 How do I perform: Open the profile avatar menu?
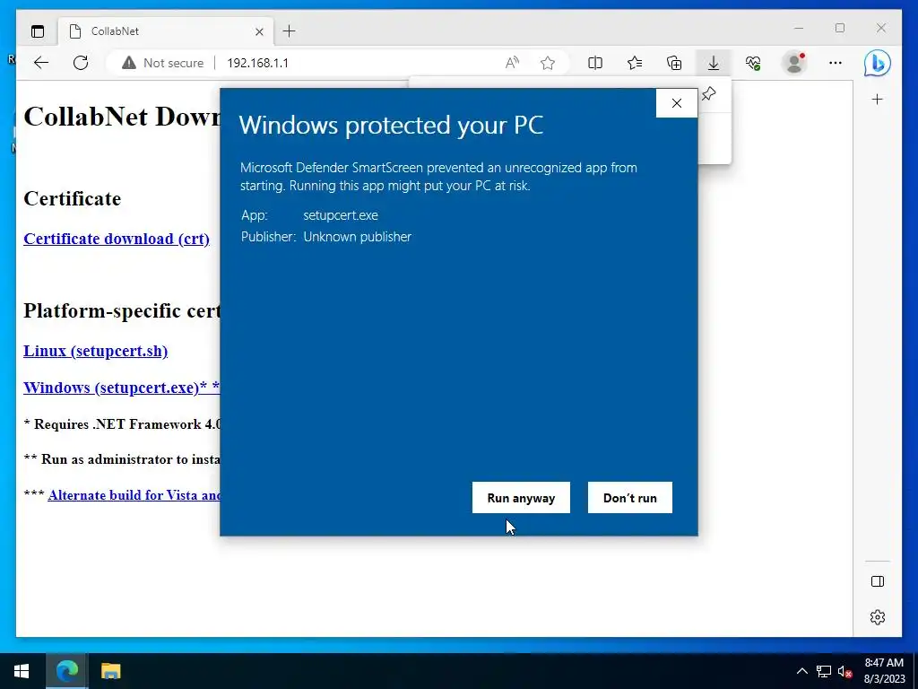coord(794,63)
